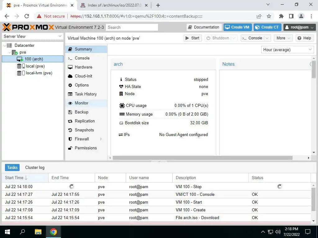Open Windows taskbar search
The width and height of the screenshot is (318, 238).
(x=22, y=232)
